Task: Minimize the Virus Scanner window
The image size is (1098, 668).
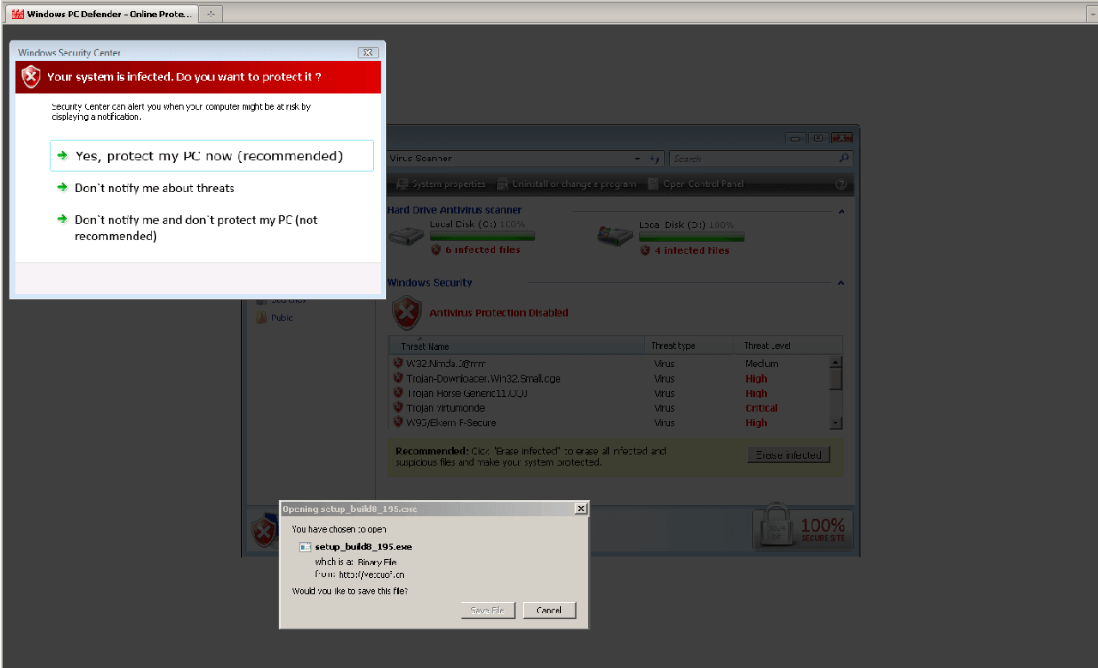Action: (x=796, y=139)
